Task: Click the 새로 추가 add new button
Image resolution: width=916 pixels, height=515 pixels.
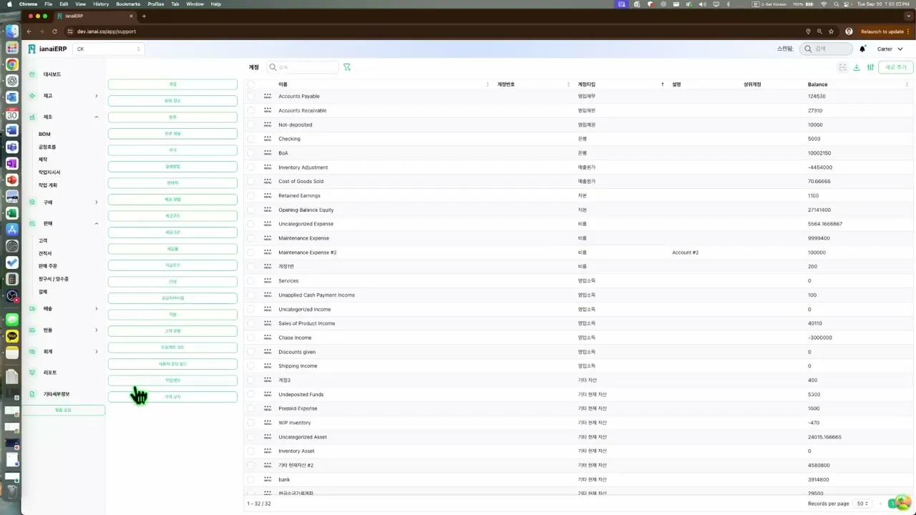Action: pyautogui.click(x=895, y=67)
